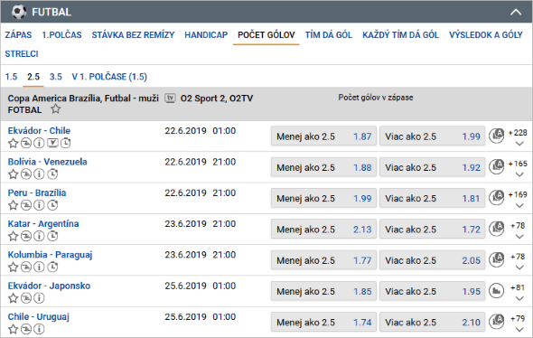Expand more bets chevron under +81
Screen dimensions: 533x338
[x=519, y=298]
